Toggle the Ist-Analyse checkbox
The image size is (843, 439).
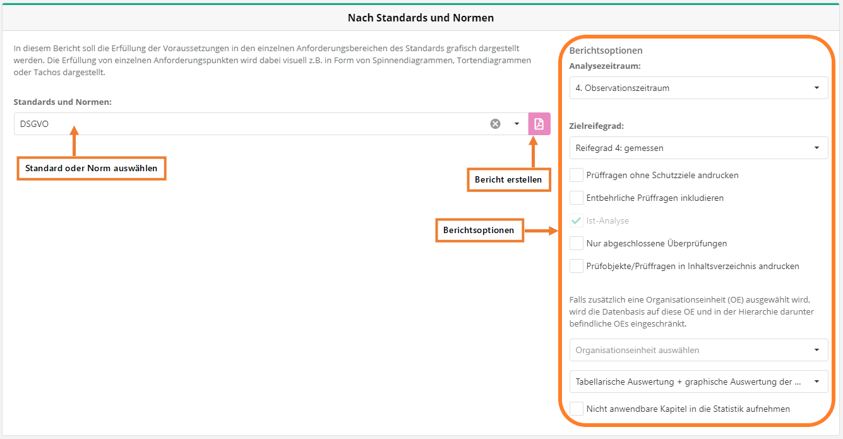click(576, 220)
